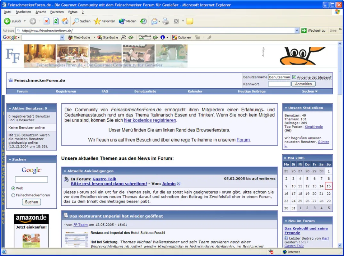Click the mail envelope toolbar icon
Image resolution: width=344 pixels, height=256 pixels.
click(154, 21)
